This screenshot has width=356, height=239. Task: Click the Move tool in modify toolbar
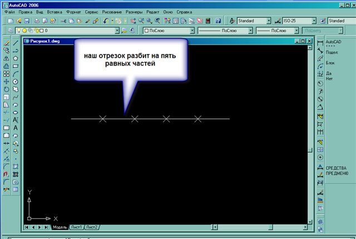(6, 81)
